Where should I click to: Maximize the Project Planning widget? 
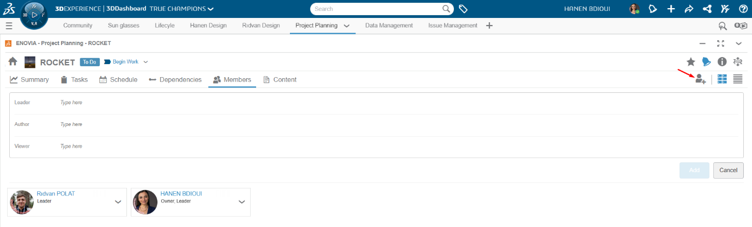pyautogui.click(x=720, y=43)
